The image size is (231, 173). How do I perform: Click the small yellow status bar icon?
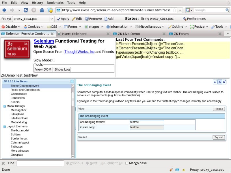(184, 170)
